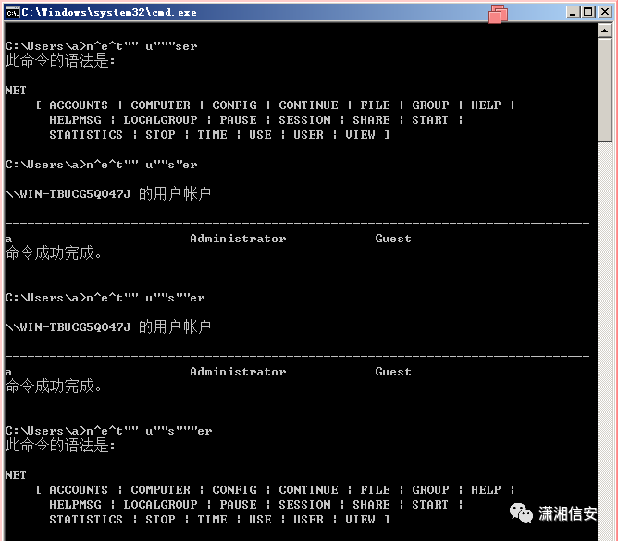Click LOCALGROUP in the bottom NET syntax list
The width and height of the screenshot is (618, 541).
160,504
